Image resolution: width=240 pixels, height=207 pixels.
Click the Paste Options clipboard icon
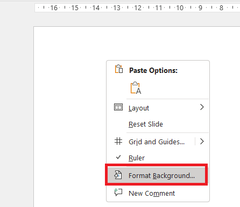coord(119,69)
